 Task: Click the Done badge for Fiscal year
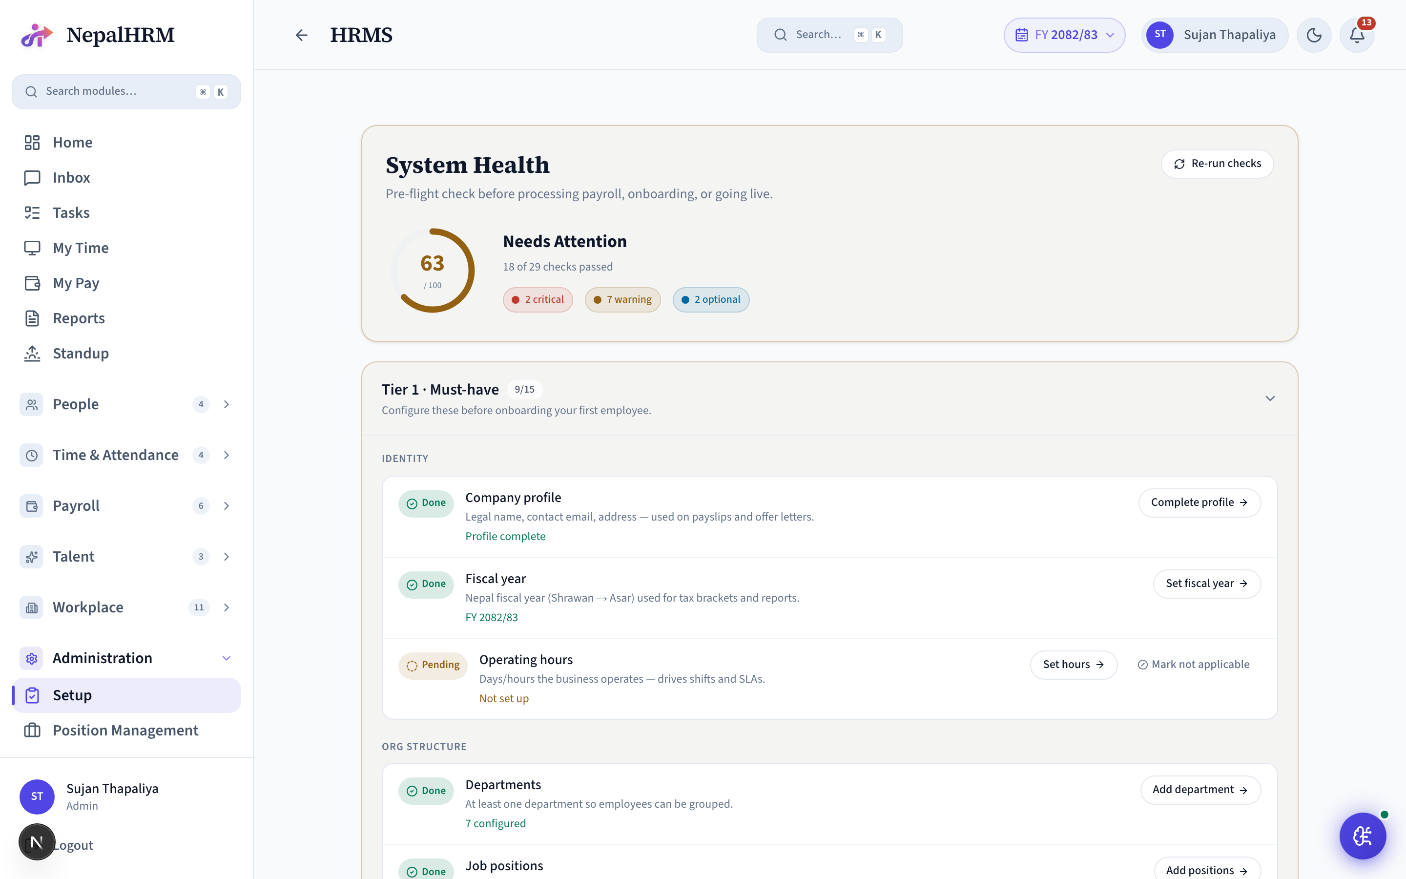pos(426,584)
